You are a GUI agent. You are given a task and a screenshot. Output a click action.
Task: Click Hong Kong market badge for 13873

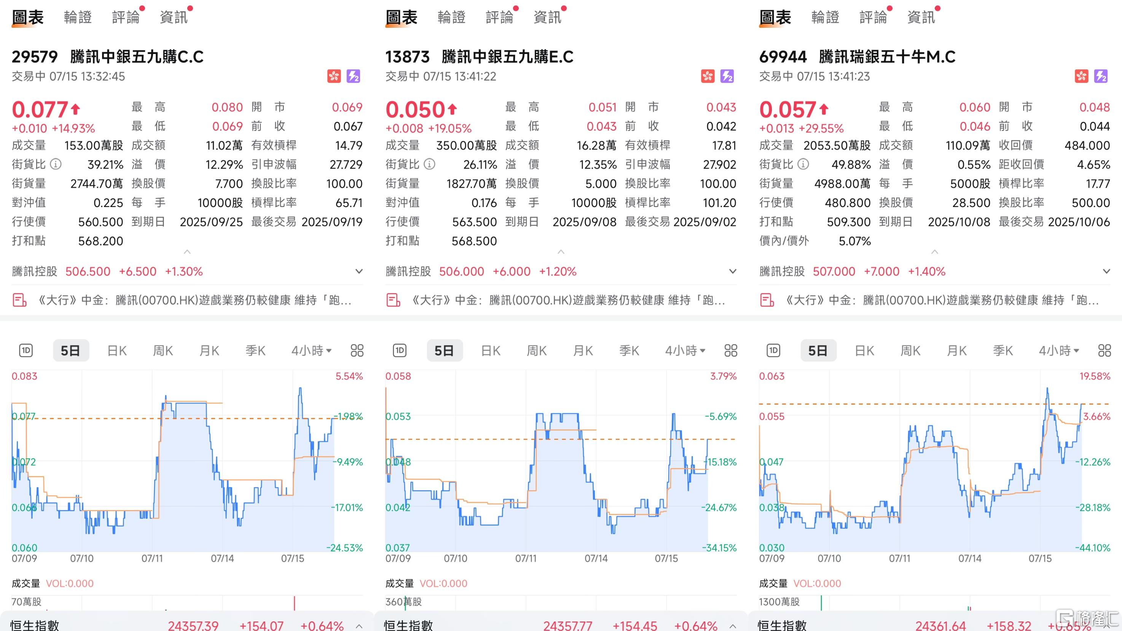pyautogui.click(x=708, y=76)
